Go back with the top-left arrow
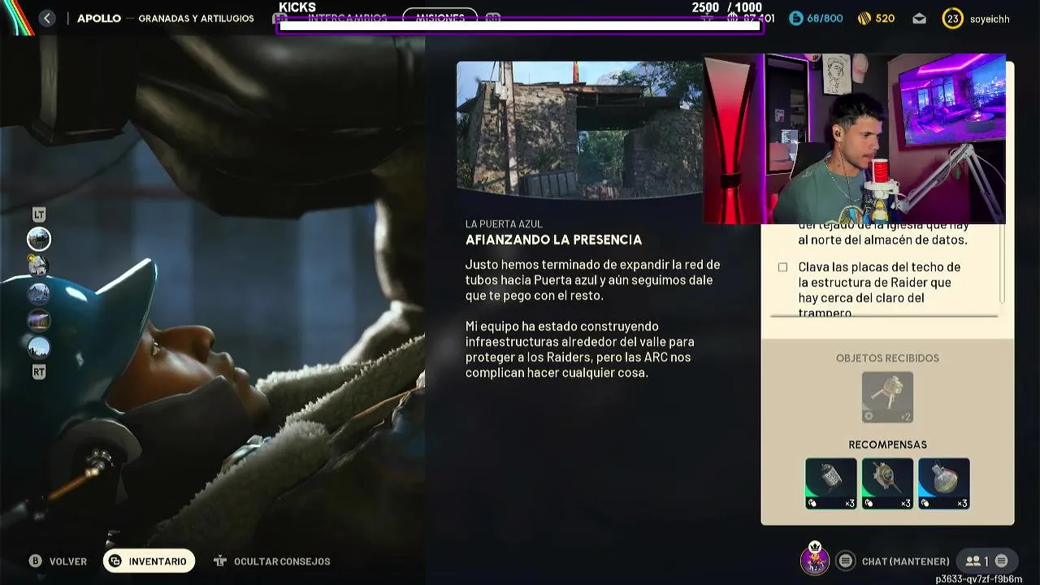The image size is (1040, 585). pyautogui.click(x=47, y=18)
